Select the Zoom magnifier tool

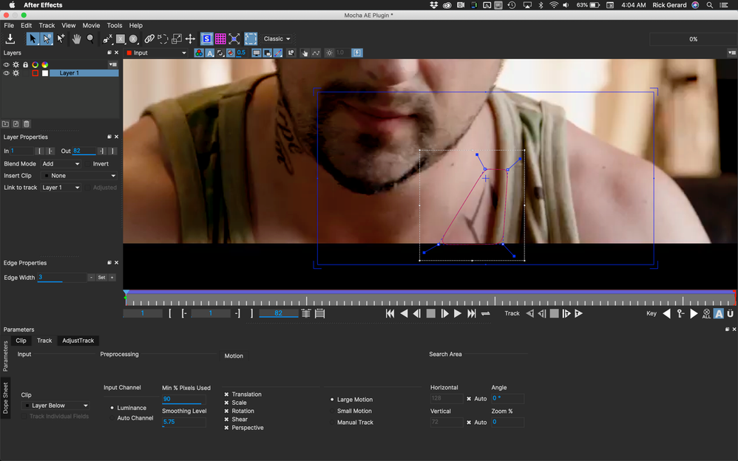tap(90, 40)
